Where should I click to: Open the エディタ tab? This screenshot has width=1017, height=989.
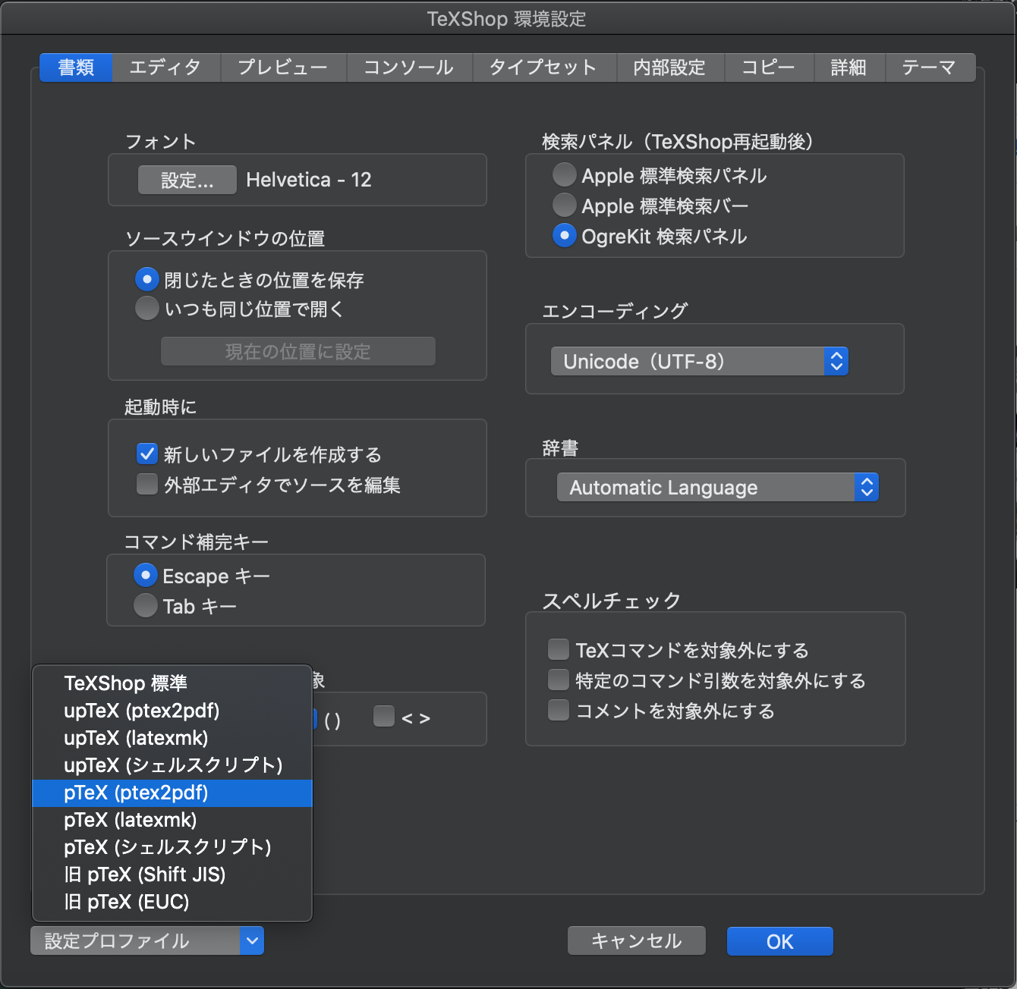coord(166,68)
